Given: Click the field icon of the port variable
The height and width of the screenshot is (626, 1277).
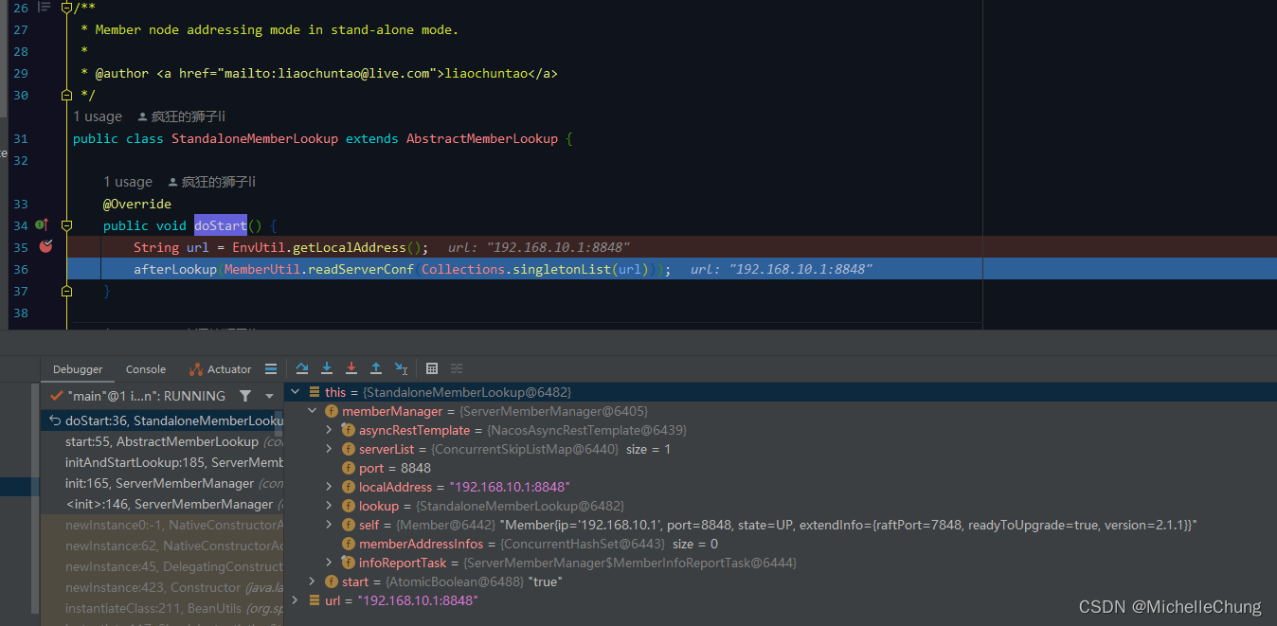Looking at the screenshot, I should pyautogui.click(x=349, y=468).
